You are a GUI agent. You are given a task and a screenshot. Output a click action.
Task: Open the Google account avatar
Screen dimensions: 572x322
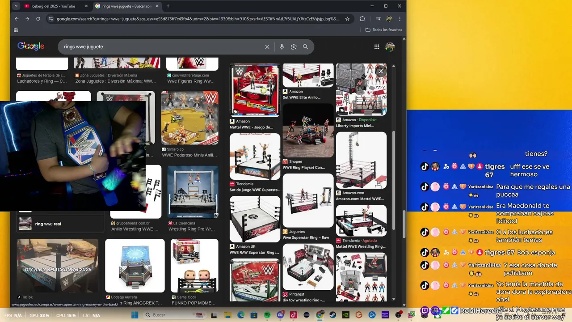pos(390,47)
